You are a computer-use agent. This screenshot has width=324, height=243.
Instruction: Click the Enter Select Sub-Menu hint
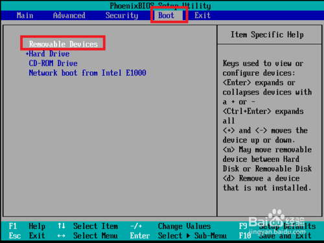tap(178, 236)
